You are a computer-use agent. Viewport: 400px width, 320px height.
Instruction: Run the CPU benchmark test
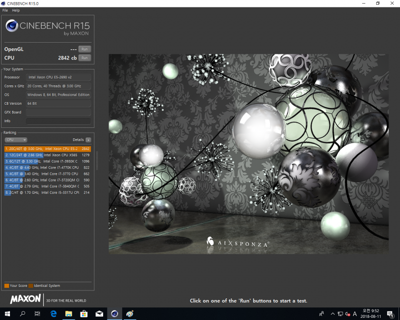pos(84,58)
